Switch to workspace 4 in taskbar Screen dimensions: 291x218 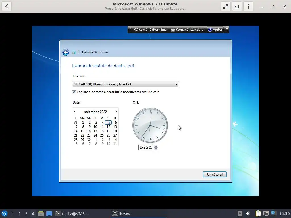pyautogui.click(x=33, y=214)
